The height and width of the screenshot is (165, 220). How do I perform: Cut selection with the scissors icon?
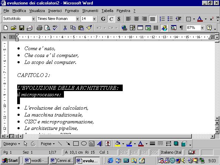[65, 28]
